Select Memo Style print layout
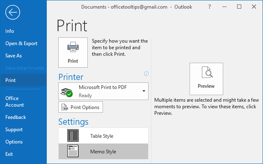Screen dimensions: 263x164 [103, 151]
